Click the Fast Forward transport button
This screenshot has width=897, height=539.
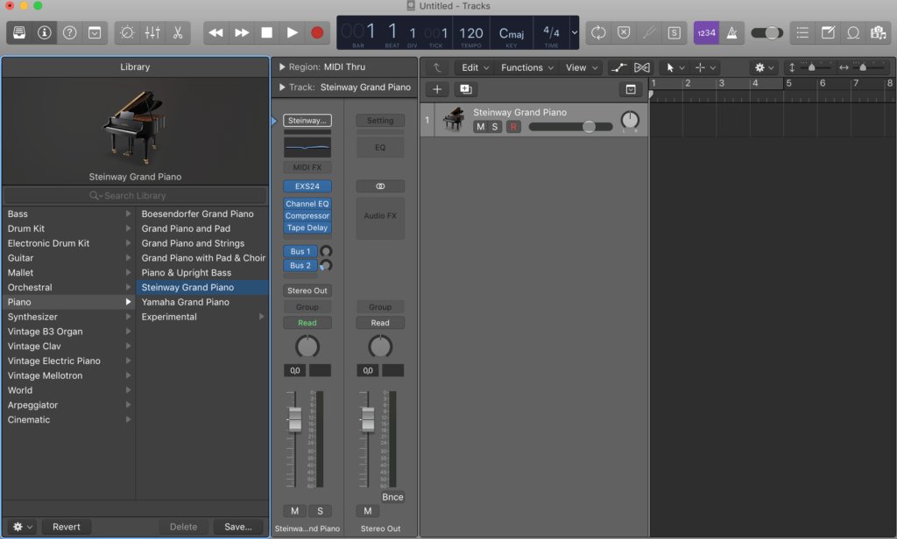coord(242,32)
